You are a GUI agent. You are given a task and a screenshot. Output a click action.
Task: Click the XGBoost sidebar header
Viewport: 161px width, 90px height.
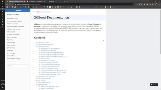[18, 10]
